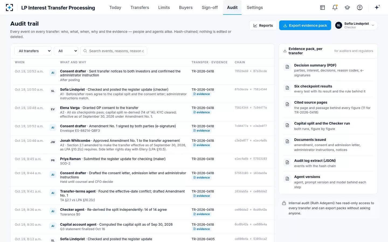
Task: Open evidence link on the Transfer-terms agent row
Action: coord(202,196)
